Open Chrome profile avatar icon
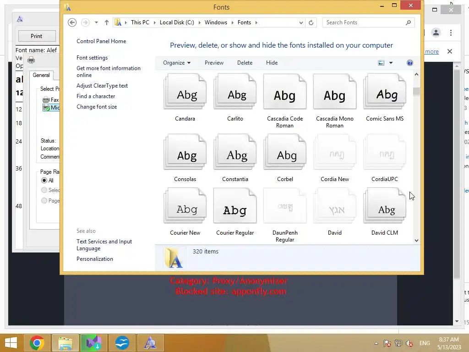Image resolution: width=469 pixels, height=352 pixels. click(436, 33)
